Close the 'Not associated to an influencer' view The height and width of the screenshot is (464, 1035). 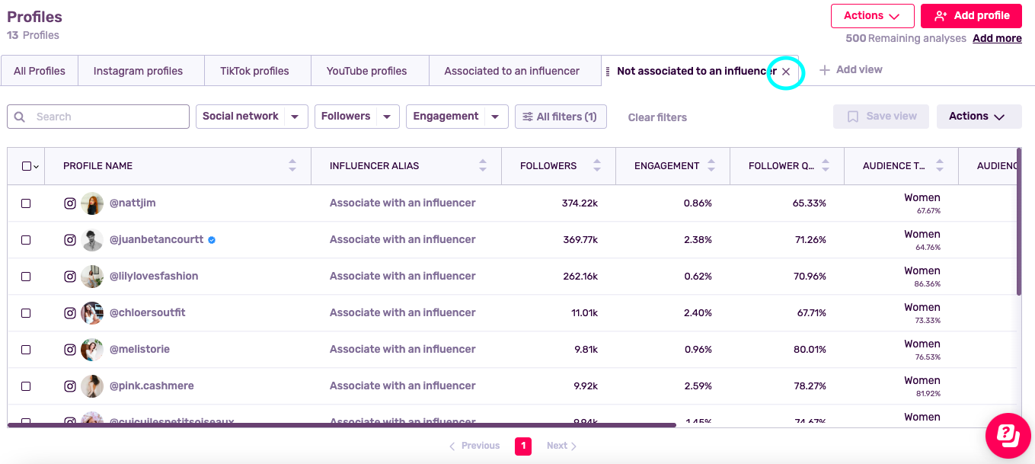786,71
